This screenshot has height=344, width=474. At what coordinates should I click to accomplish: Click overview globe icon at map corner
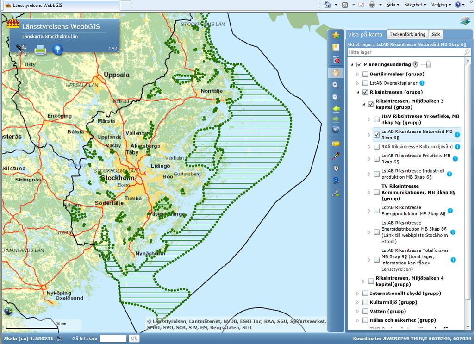pos(8,311)
